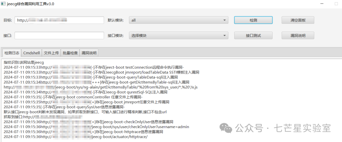Click log line 指纹识别:该网站是jeecg
This screenshot has width=342, height=142.
tap(24, 62)
